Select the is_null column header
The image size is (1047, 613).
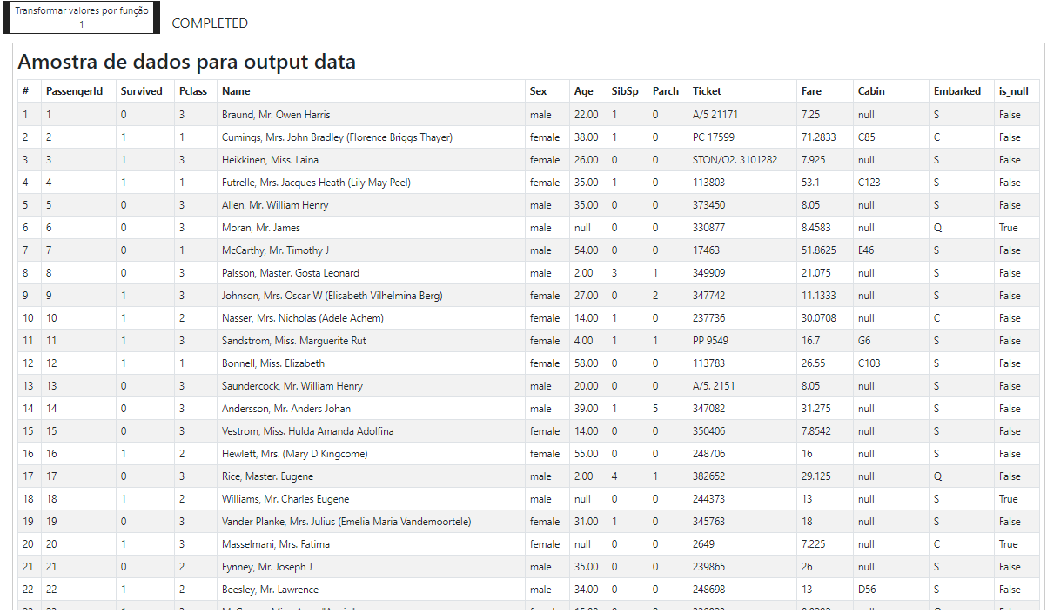click(1014, 91)
